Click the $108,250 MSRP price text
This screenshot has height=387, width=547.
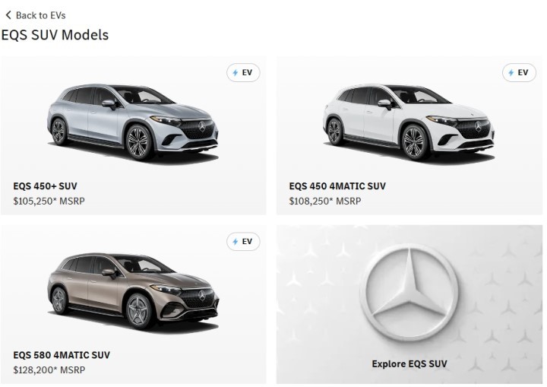pos(325,201)
